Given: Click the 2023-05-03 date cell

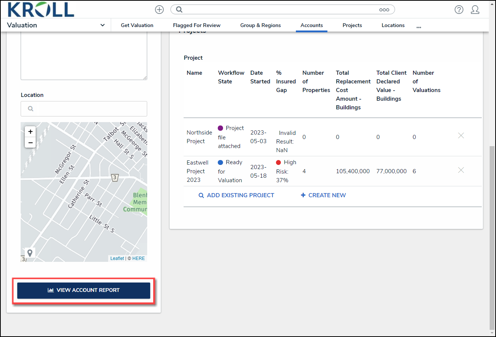Looking at the screenshot, I should 258,137.
